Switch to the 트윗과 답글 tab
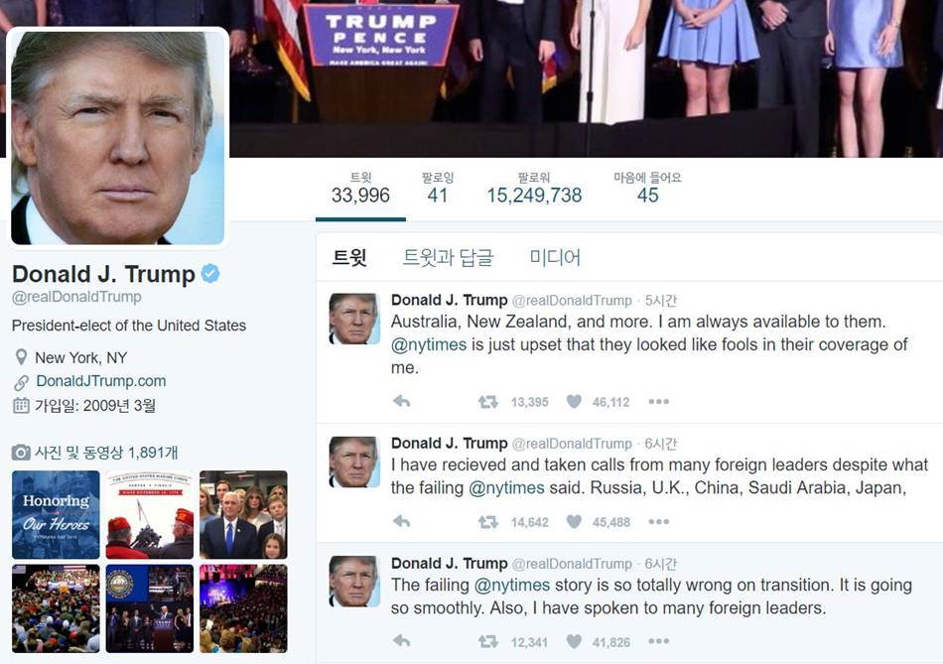The width and height of the screenshot is (943, 664). [448, 257]
